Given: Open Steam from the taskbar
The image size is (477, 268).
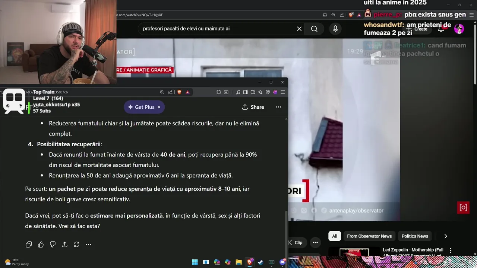Looking at the screenshot, I should pyautogui.click(x=260, y=262).
